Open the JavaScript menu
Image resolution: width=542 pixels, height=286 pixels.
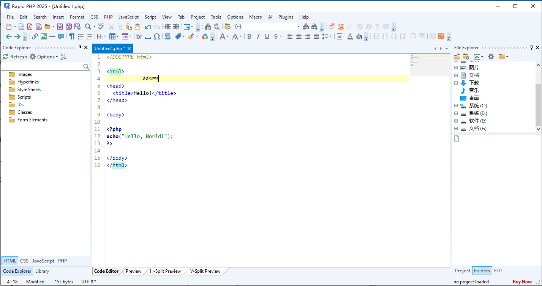tap(128, 17)
